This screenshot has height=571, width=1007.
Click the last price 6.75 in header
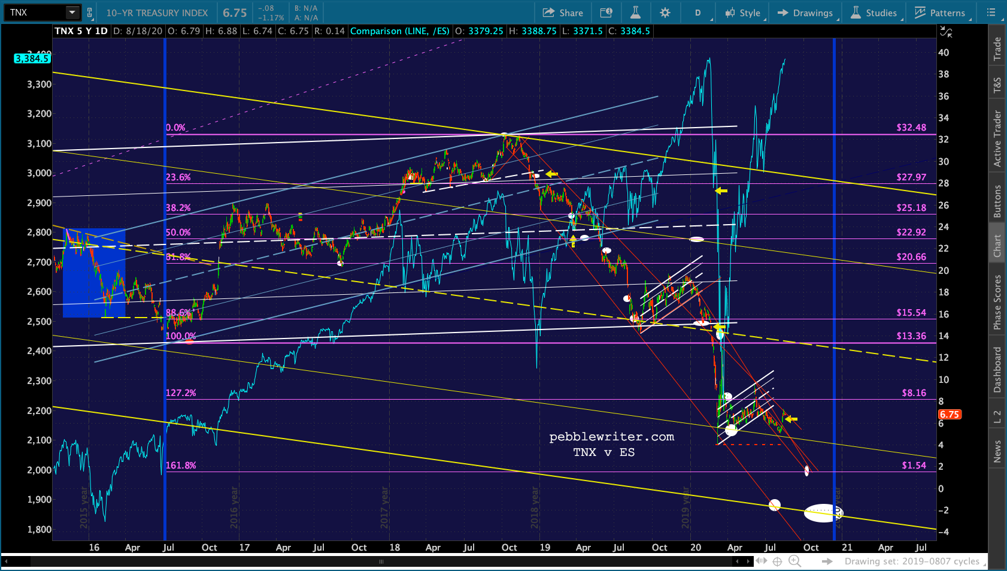click(235, 13)
